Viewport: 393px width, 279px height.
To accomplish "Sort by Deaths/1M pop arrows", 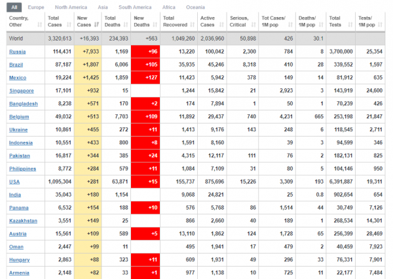I will [321, 24].
